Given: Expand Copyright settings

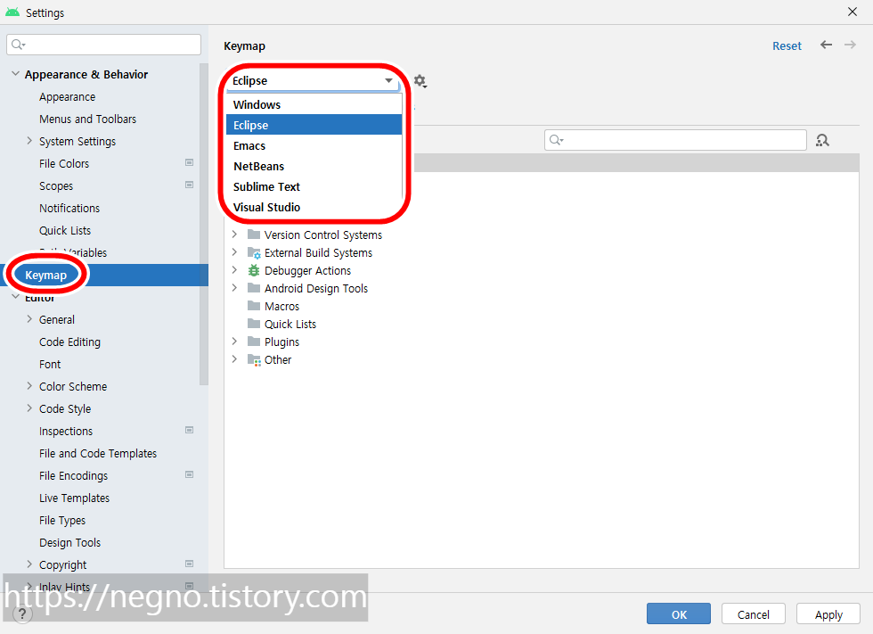Looking at the screenshot, I should click(x=29, y=564).
